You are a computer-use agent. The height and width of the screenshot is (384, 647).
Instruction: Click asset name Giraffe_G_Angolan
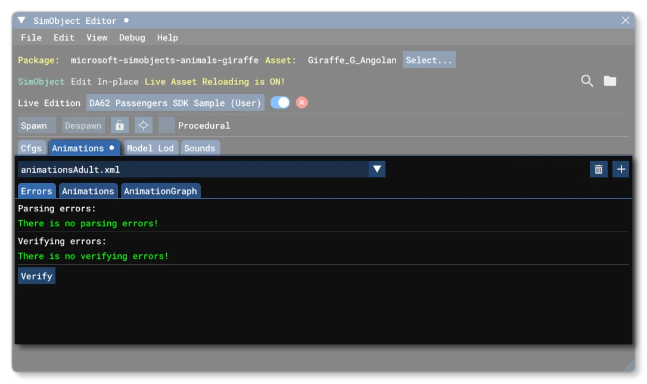pos(352,60)
